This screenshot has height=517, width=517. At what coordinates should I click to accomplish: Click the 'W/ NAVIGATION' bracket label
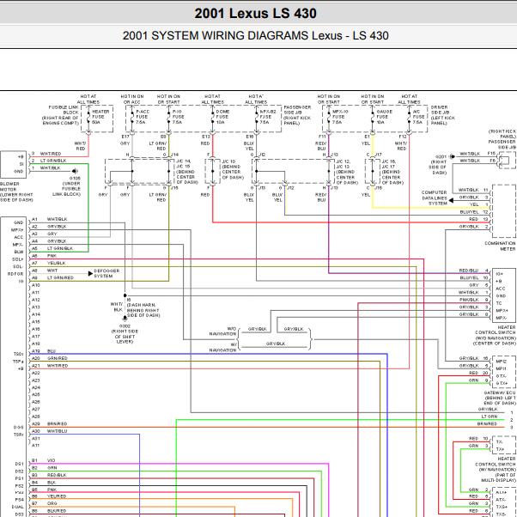point(223,347)
